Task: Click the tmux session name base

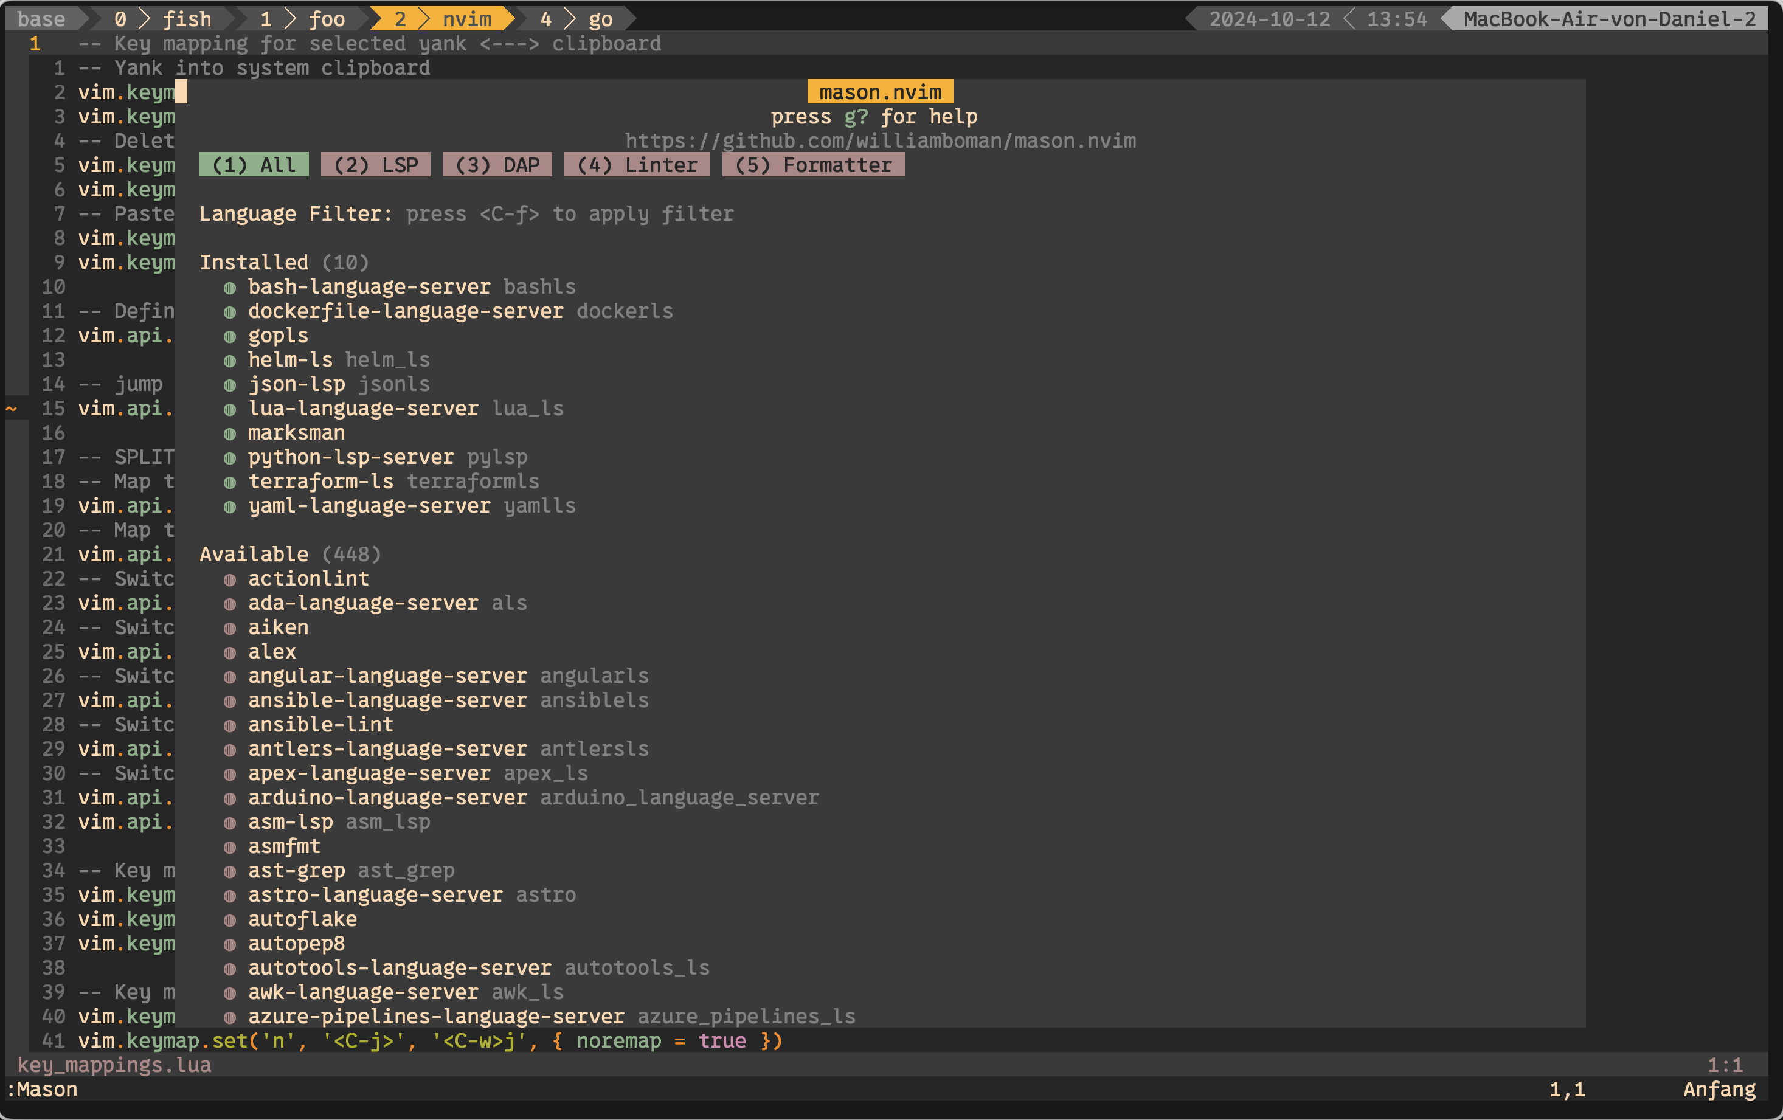Action: coord(41,18)
